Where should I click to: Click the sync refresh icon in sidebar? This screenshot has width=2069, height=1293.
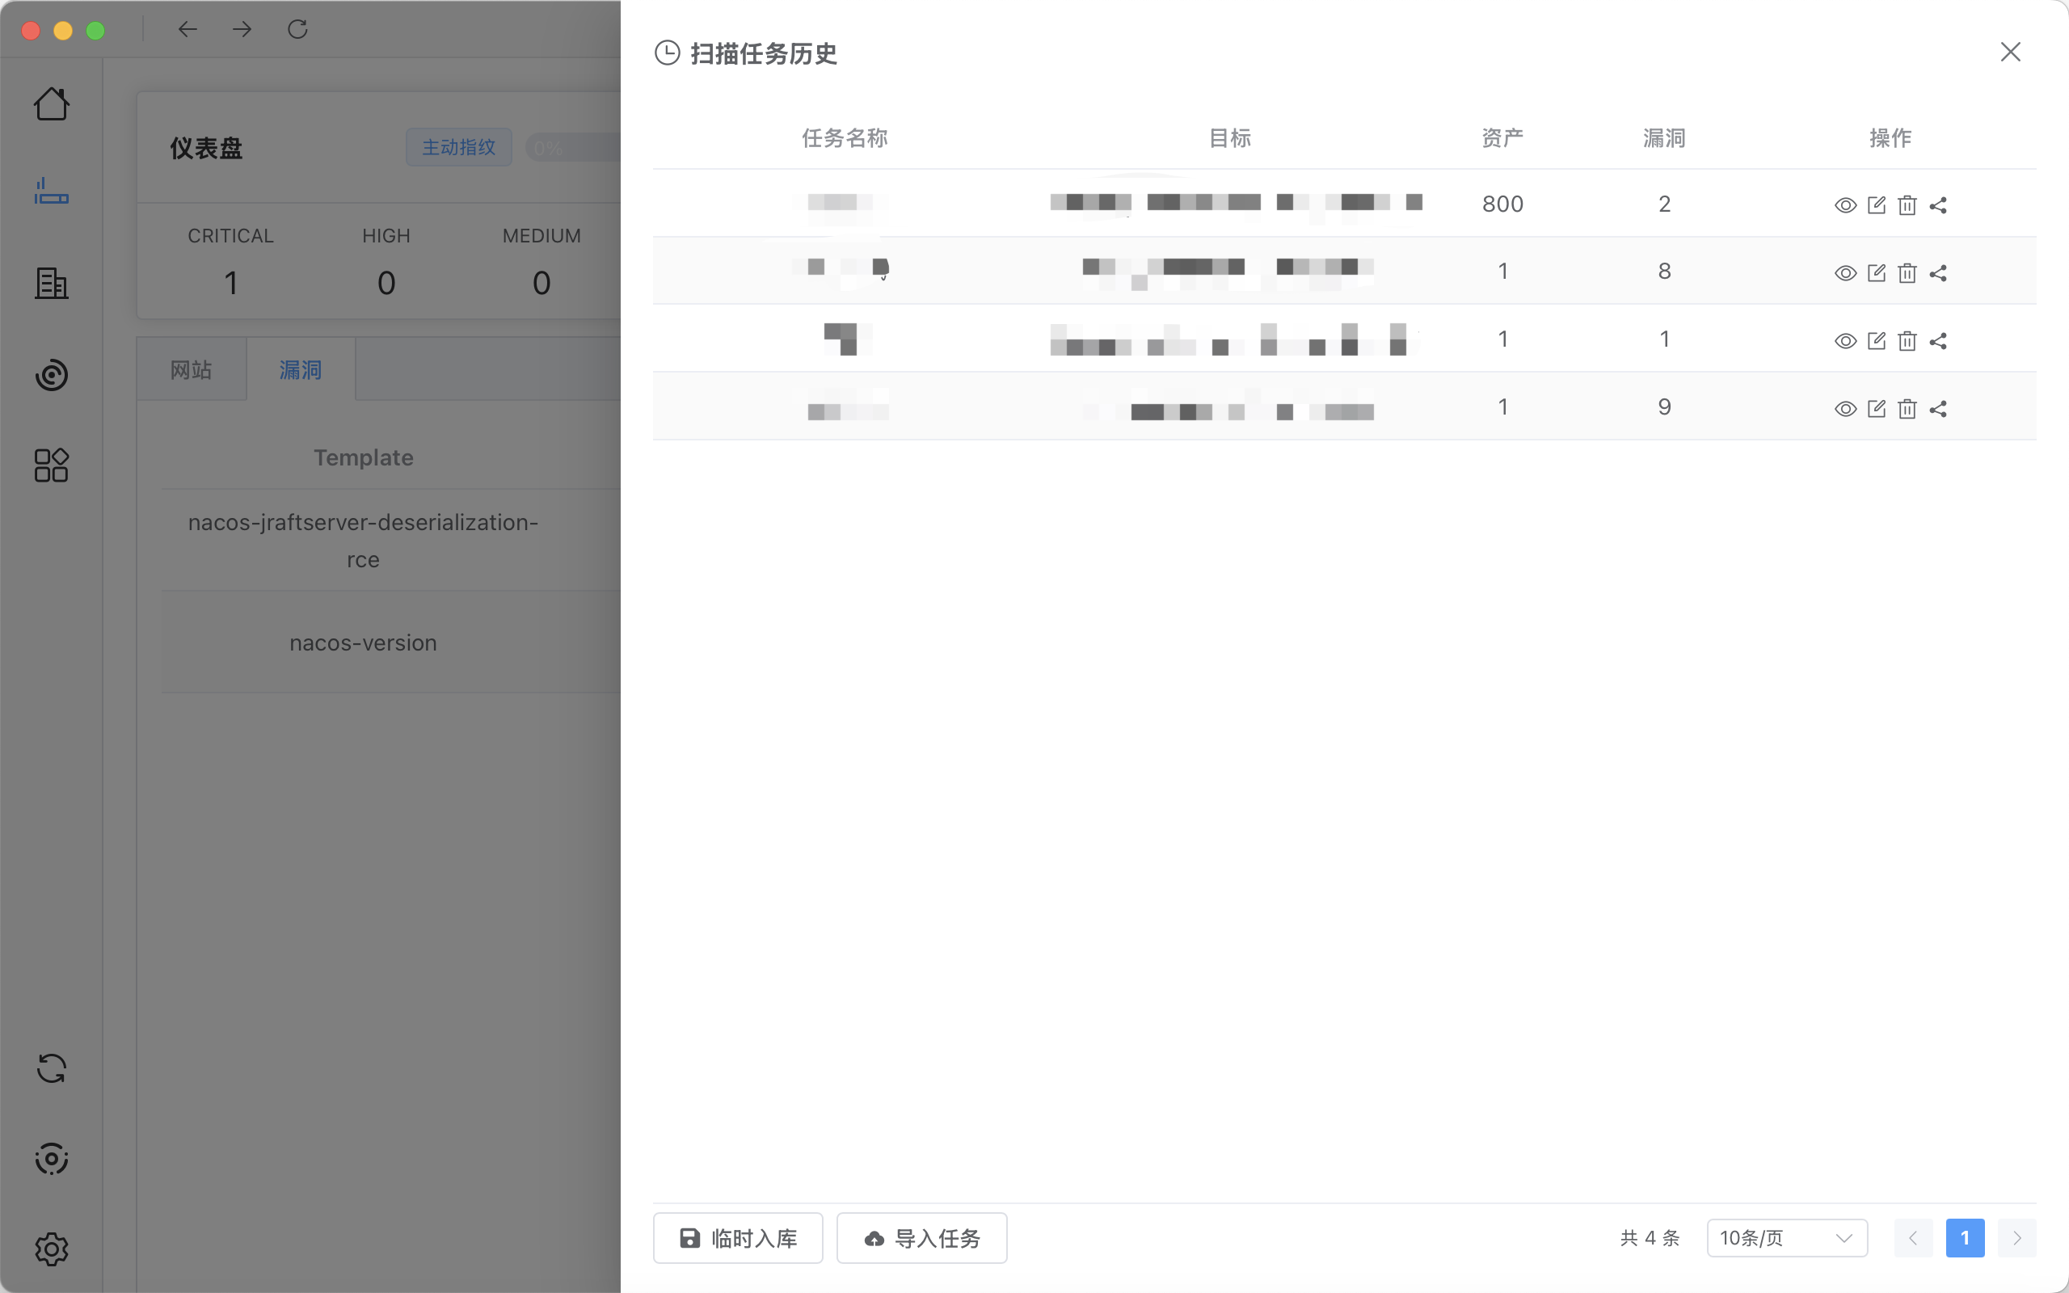[x=51, y=1068]
